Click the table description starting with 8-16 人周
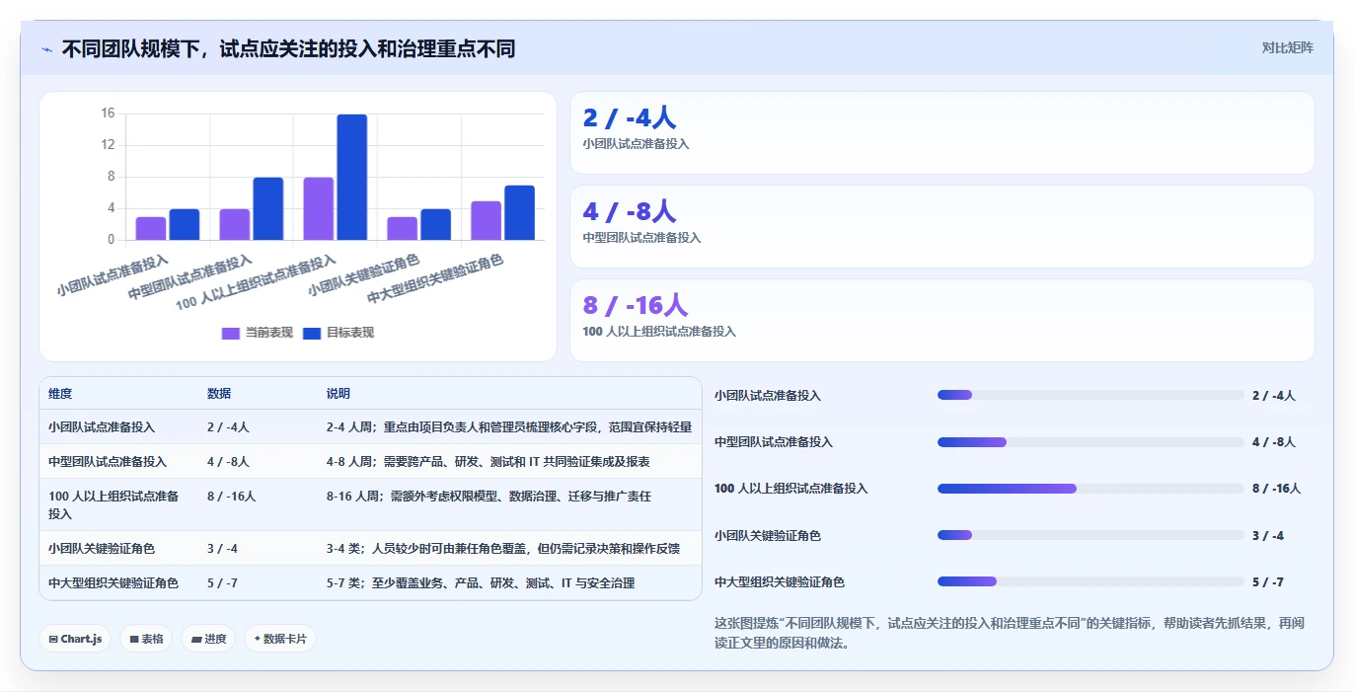Image resolution: width=1354 pixels, height=692 pixels. click(489, 497)
